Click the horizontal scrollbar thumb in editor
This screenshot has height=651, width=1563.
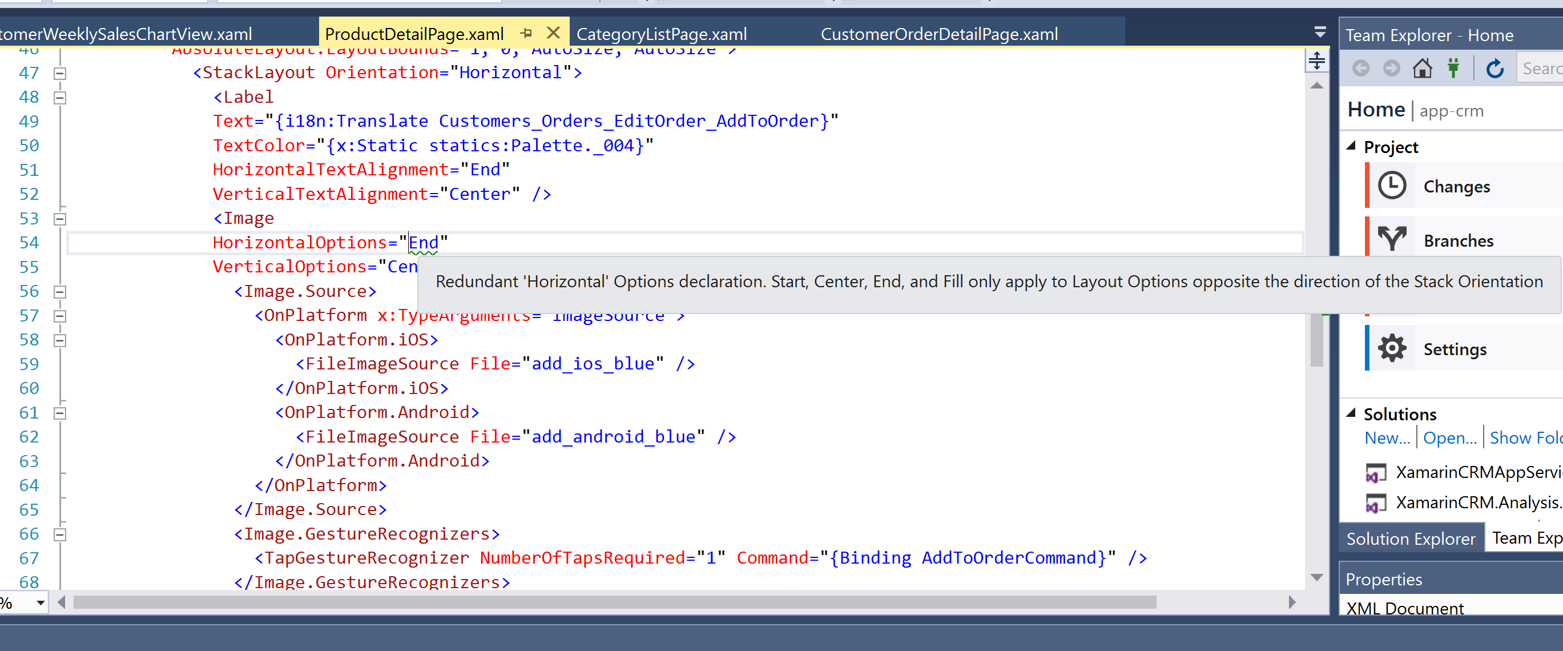tap(614, 602)
